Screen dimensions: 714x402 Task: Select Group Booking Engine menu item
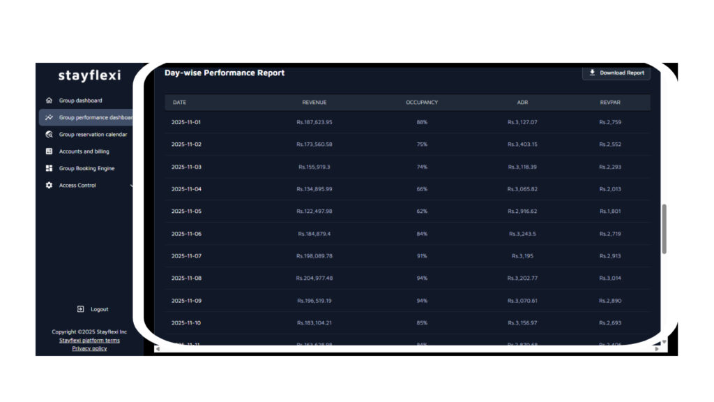(x=86, y=168)
